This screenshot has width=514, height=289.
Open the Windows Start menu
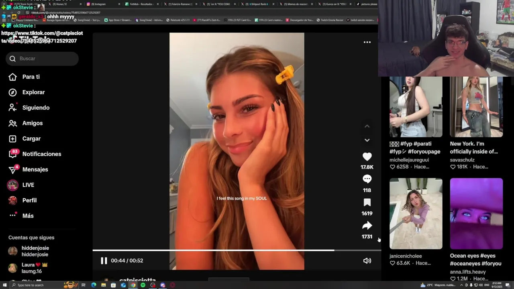click(4, 285)
